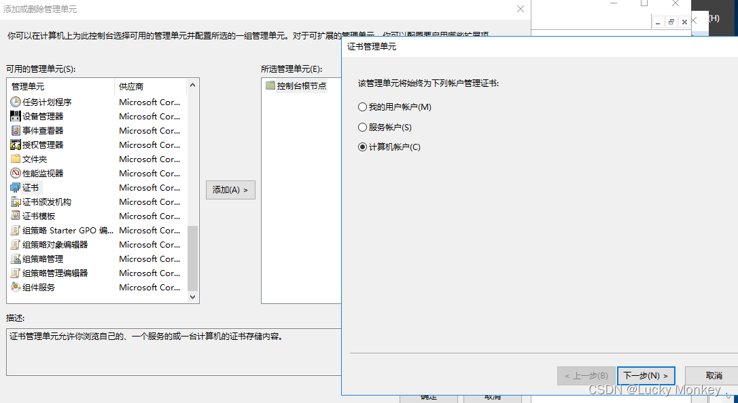
Task: Click the Performance Monitor icon (性能监视器)
Action: pos(16,173)
